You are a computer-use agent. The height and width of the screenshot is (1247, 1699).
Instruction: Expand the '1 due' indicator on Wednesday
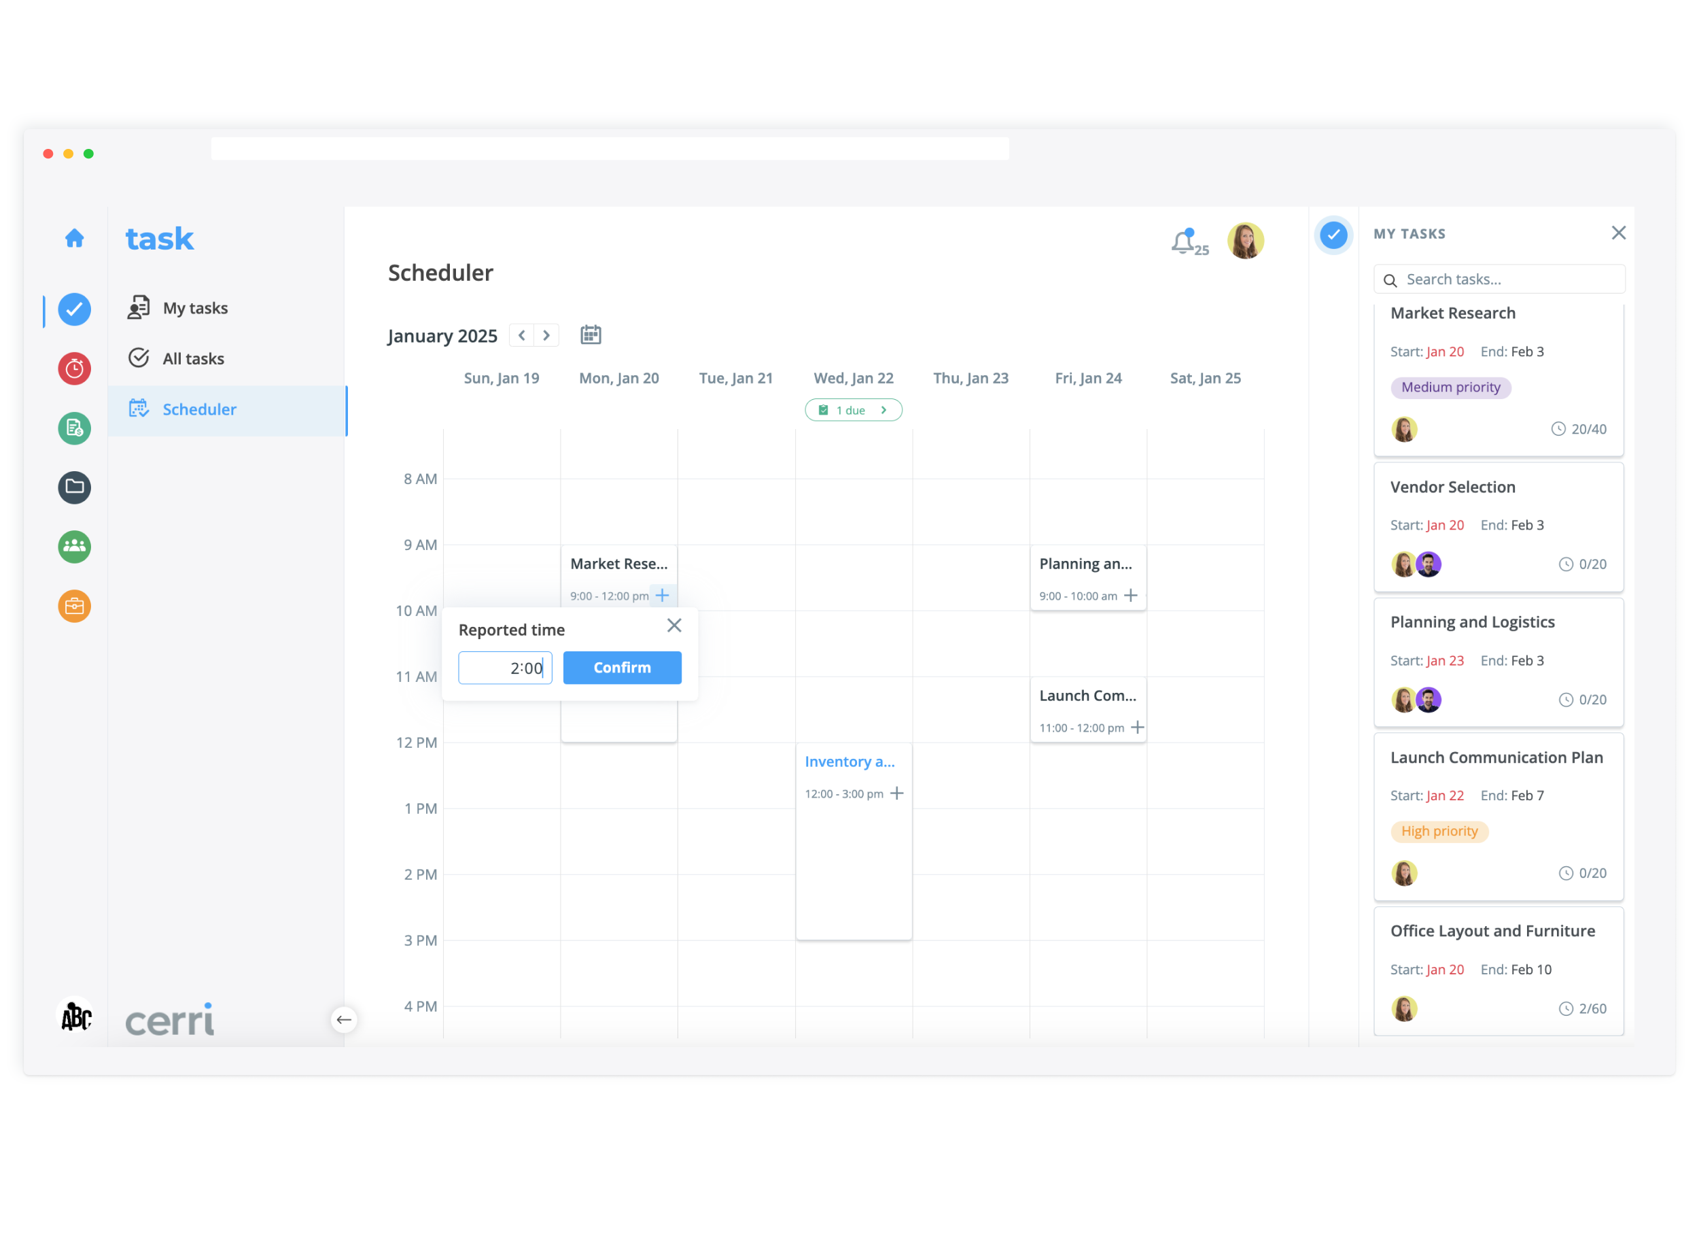tap(854, 411)
